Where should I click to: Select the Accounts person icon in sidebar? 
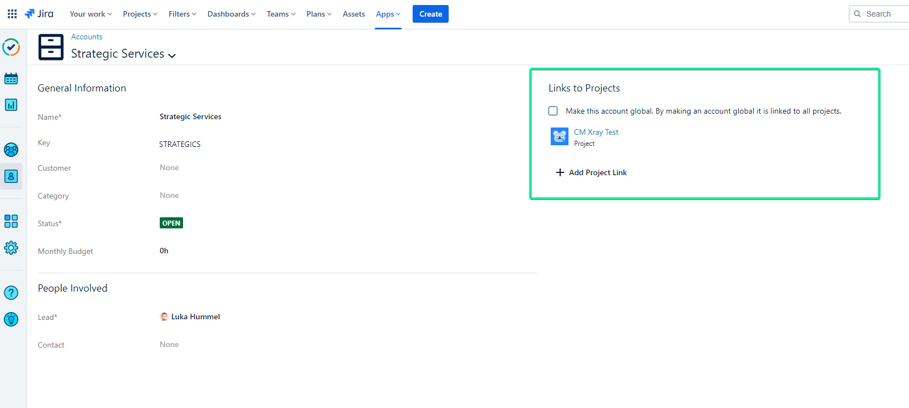[x=11, y=176]
